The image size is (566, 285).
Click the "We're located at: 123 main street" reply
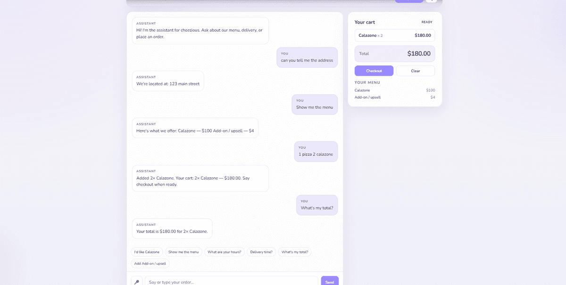tap(168, 81)
